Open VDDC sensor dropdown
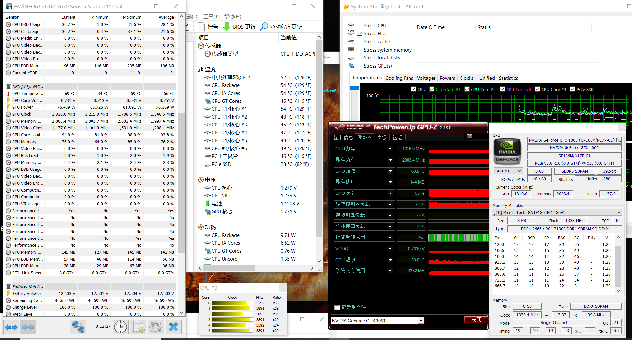632x340 pixels. 390,249
